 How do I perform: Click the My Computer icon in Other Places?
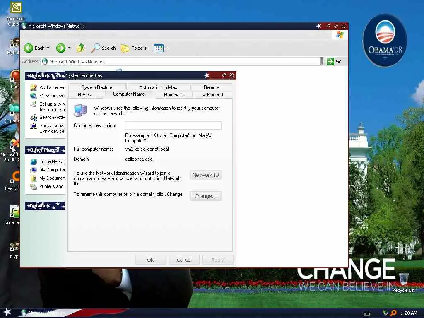click(33, 170)
